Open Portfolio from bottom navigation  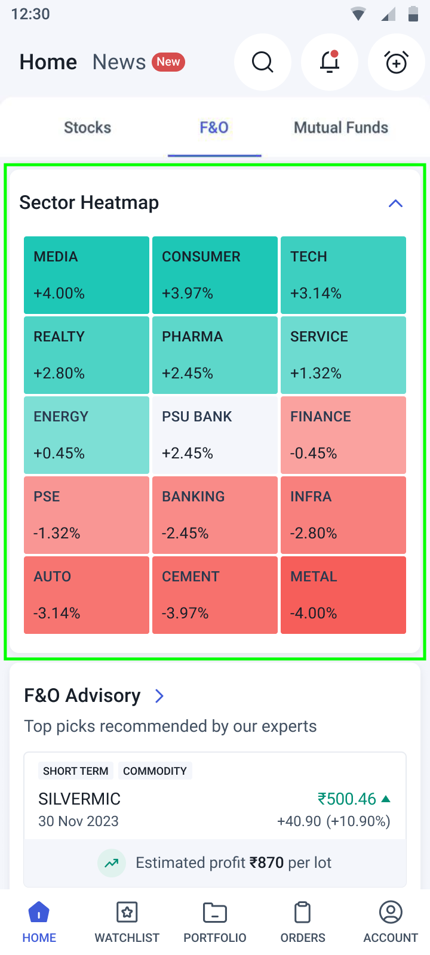pyautogui.click(x=215, y=922)
